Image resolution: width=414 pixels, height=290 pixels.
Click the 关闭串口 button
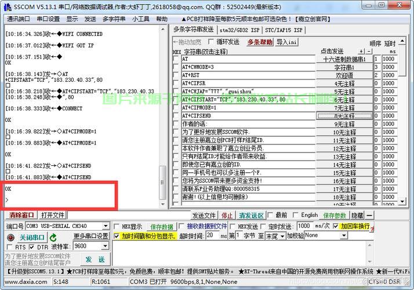click(32, 237)
